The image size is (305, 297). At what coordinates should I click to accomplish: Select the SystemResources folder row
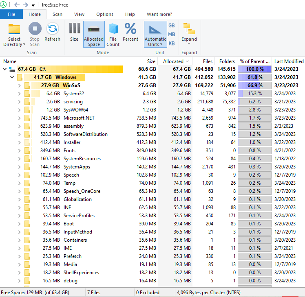click(x=152, y=159)
